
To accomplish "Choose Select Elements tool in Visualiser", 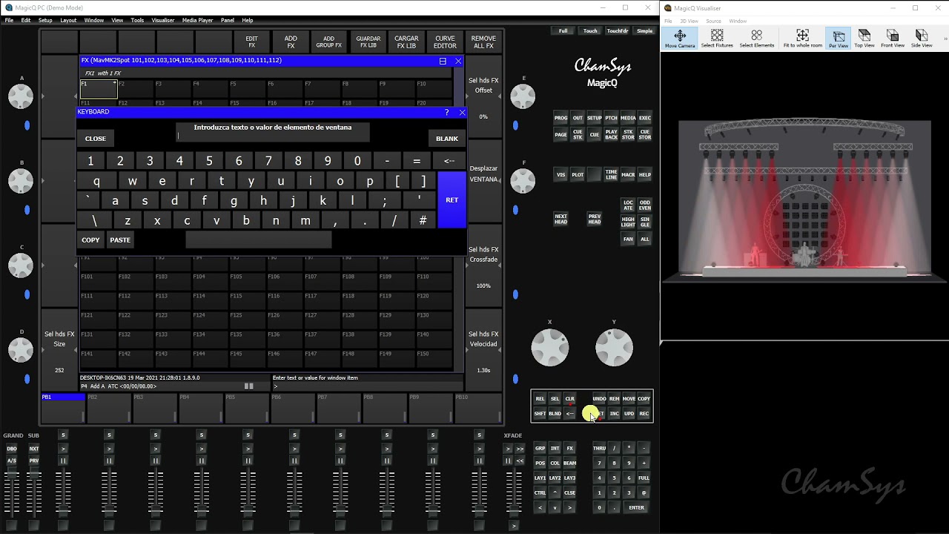I will click(x=756, y=39).
